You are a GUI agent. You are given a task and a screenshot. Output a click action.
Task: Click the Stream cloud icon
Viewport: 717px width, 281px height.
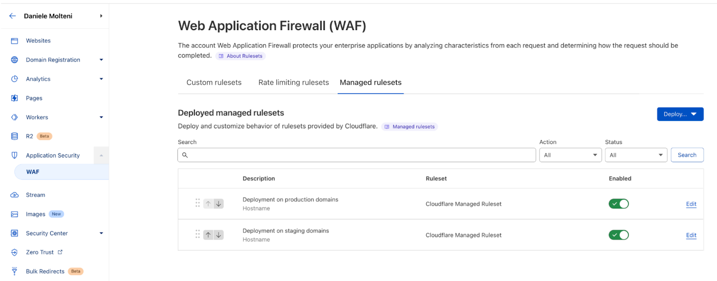point(14,195)
